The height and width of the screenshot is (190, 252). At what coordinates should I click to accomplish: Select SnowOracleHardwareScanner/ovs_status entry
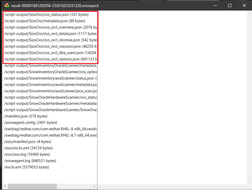pyautogui.click(x=50, y=97)
